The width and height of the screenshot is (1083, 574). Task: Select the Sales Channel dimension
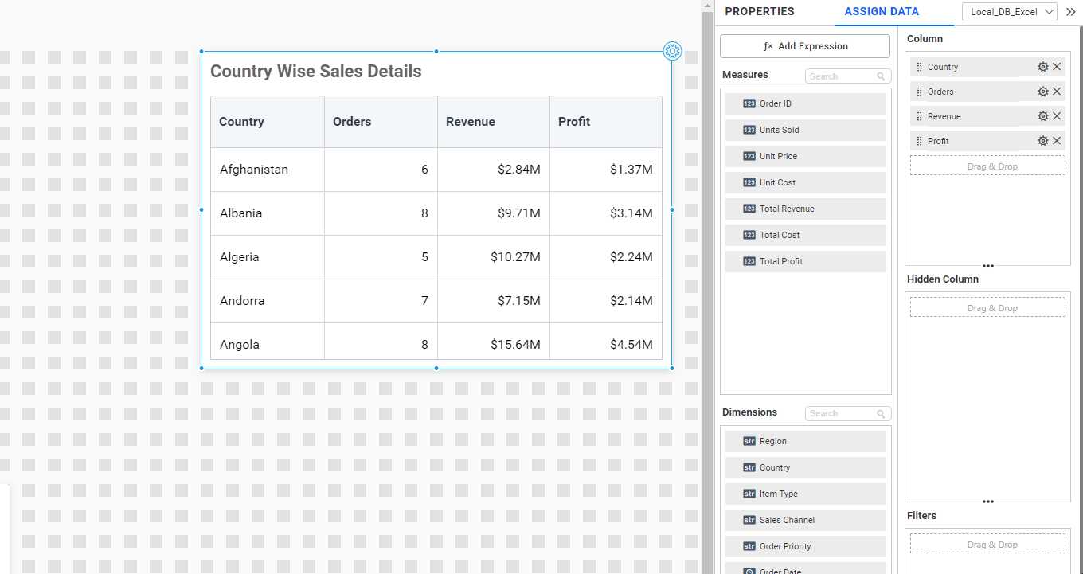pyautogui.click(x=805, y=521)
